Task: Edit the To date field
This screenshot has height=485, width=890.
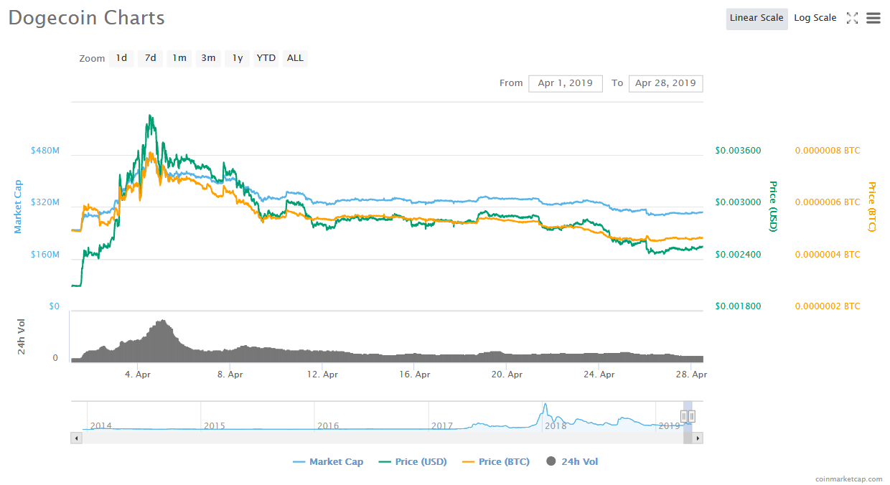Action: [x=665, y=83]
